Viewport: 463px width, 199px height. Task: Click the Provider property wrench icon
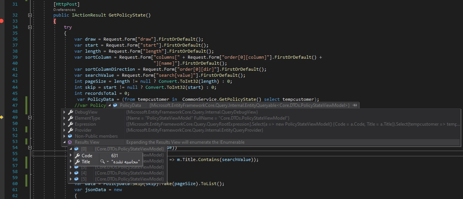pyautogui.click(x=70, y=130)
